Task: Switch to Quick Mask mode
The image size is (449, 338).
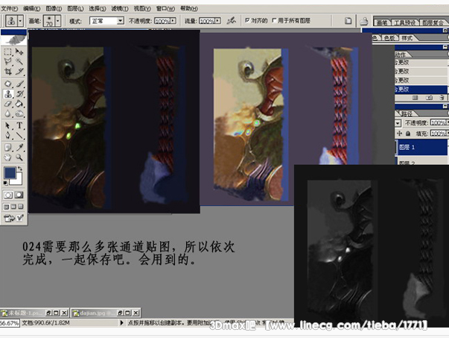Action: tap(19, 195)
